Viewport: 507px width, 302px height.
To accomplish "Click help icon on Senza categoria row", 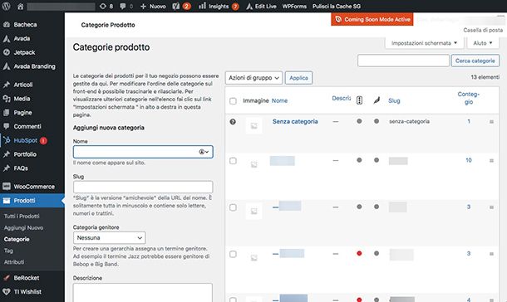I will coord(233,122).
